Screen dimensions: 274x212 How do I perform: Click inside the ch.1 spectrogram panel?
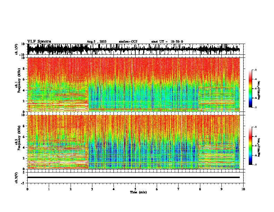(x=134, y=85)
